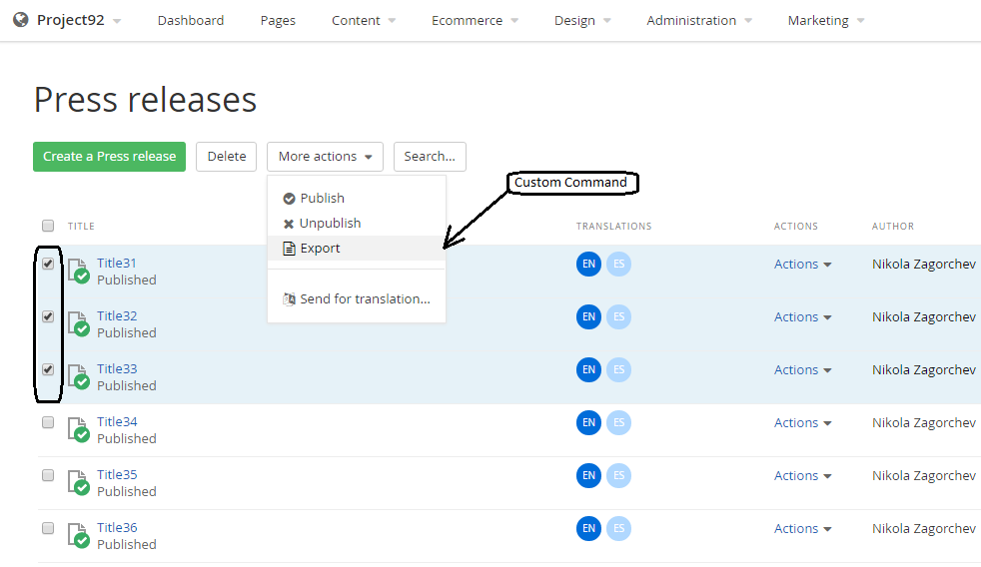Screen dimensions: 981x567
Task: Click the Delete button
Action: click(x=227, y=157)
